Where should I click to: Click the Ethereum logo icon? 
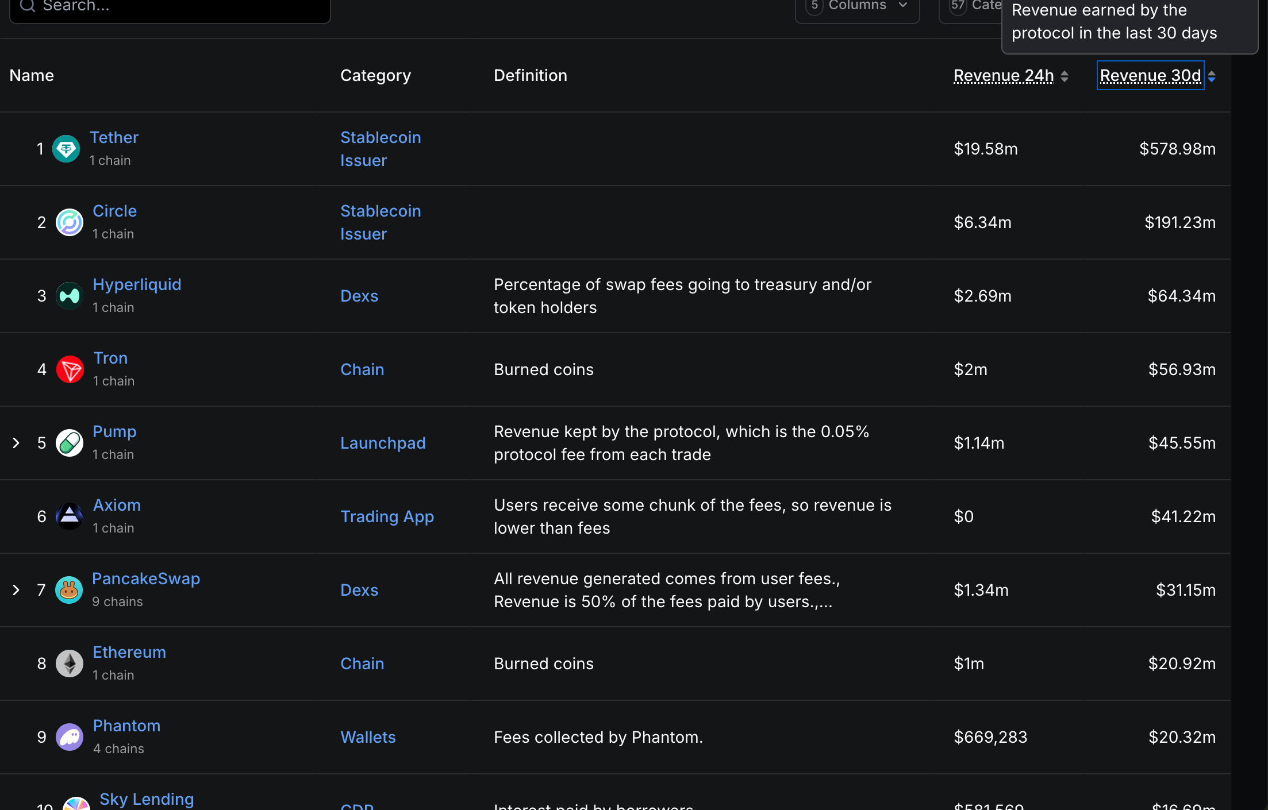click(70, 664)
